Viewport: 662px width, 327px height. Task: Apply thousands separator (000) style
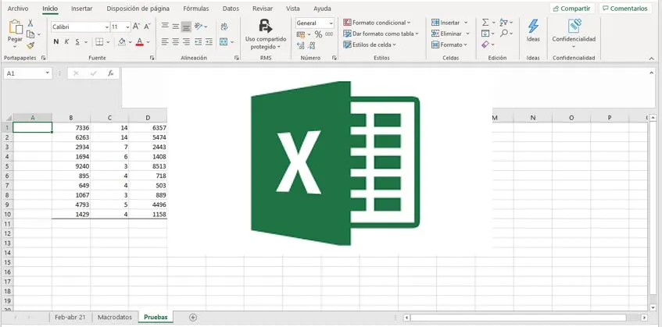[329, 34]
